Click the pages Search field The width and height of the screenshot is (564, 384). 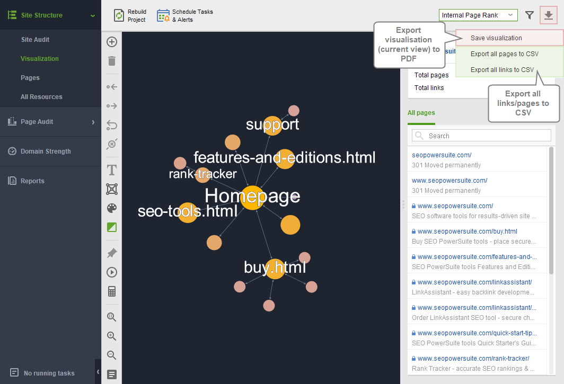481,136
